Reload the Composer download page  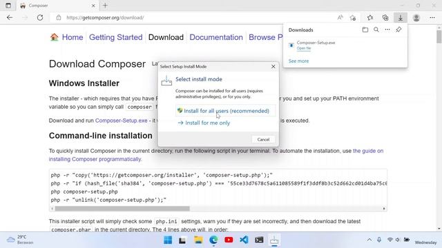40,17
